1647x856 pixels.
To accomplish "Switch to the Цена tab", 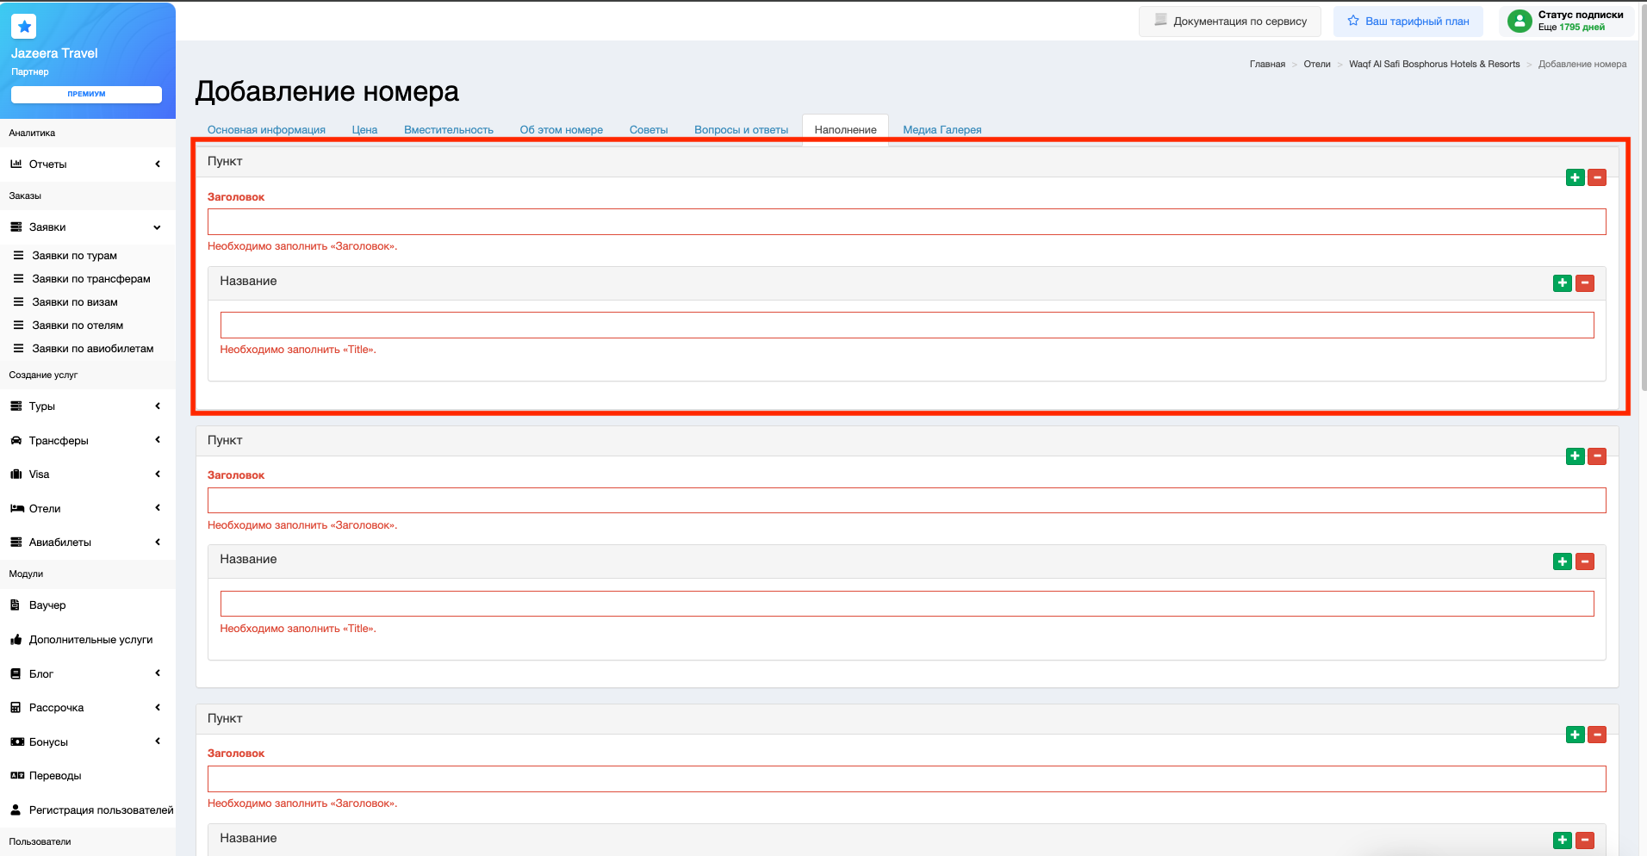I will (x=364, y=130).
